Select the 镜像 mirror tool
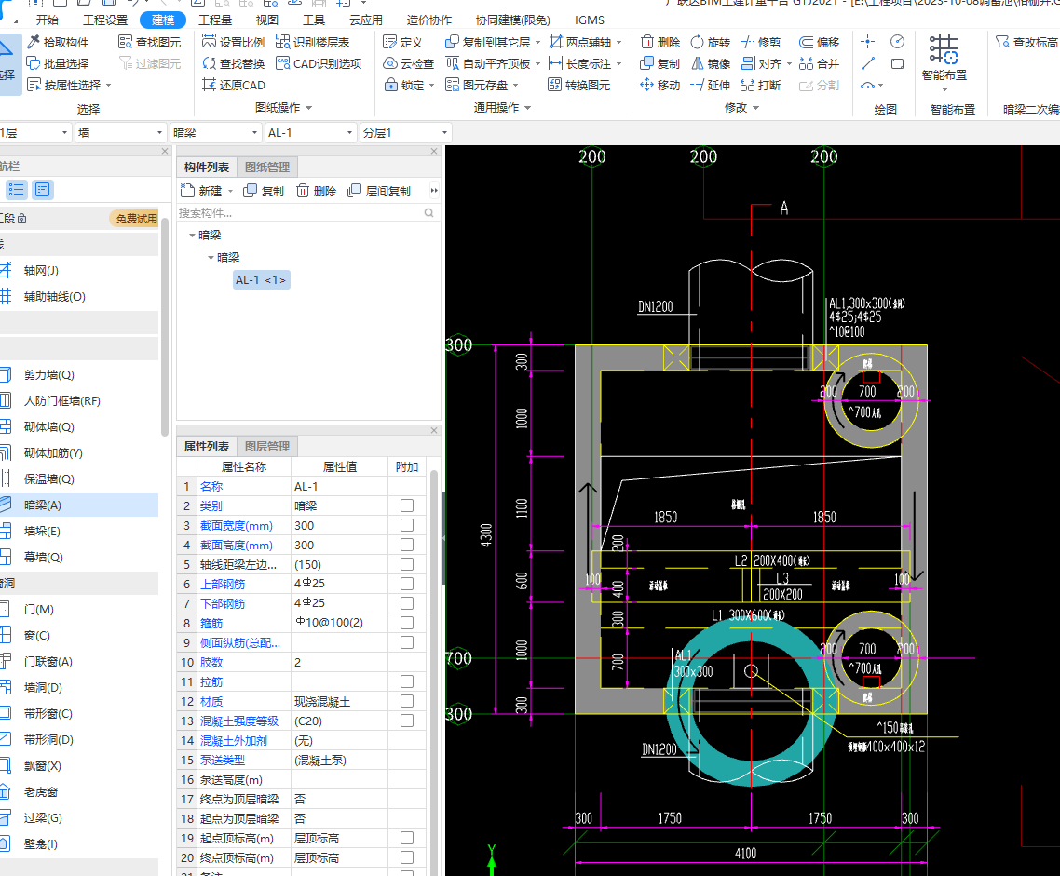This screenshot has height=876, width=1060. [710, 63]
